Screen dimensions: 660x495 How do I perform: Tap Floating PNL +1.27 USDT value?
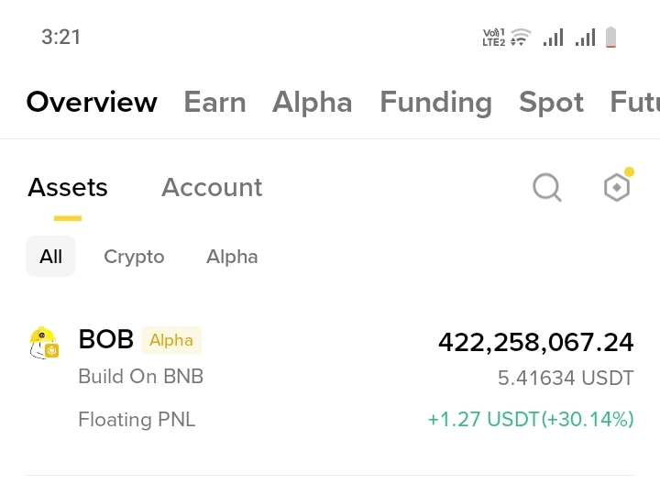pyautogui.click(x=531, y=419)
